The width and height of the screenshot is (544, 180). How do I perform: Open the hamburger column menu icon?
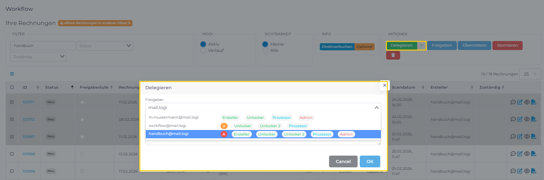point(12,74)
